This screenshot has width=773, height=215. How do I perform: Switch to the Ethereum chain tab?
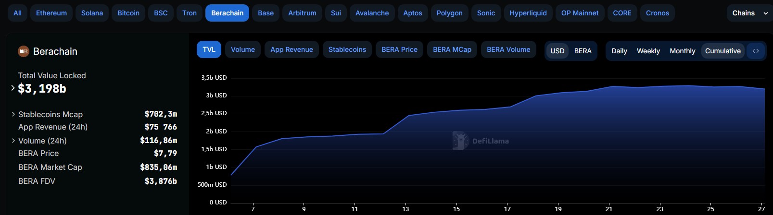[51, 13]
